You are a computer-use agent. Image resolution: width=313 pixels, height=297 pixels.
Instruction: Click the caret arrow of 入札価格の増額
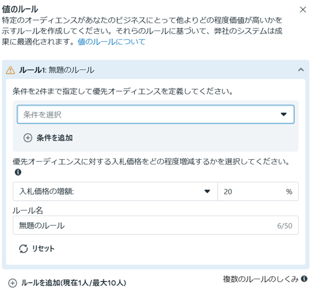click(207, 191)
